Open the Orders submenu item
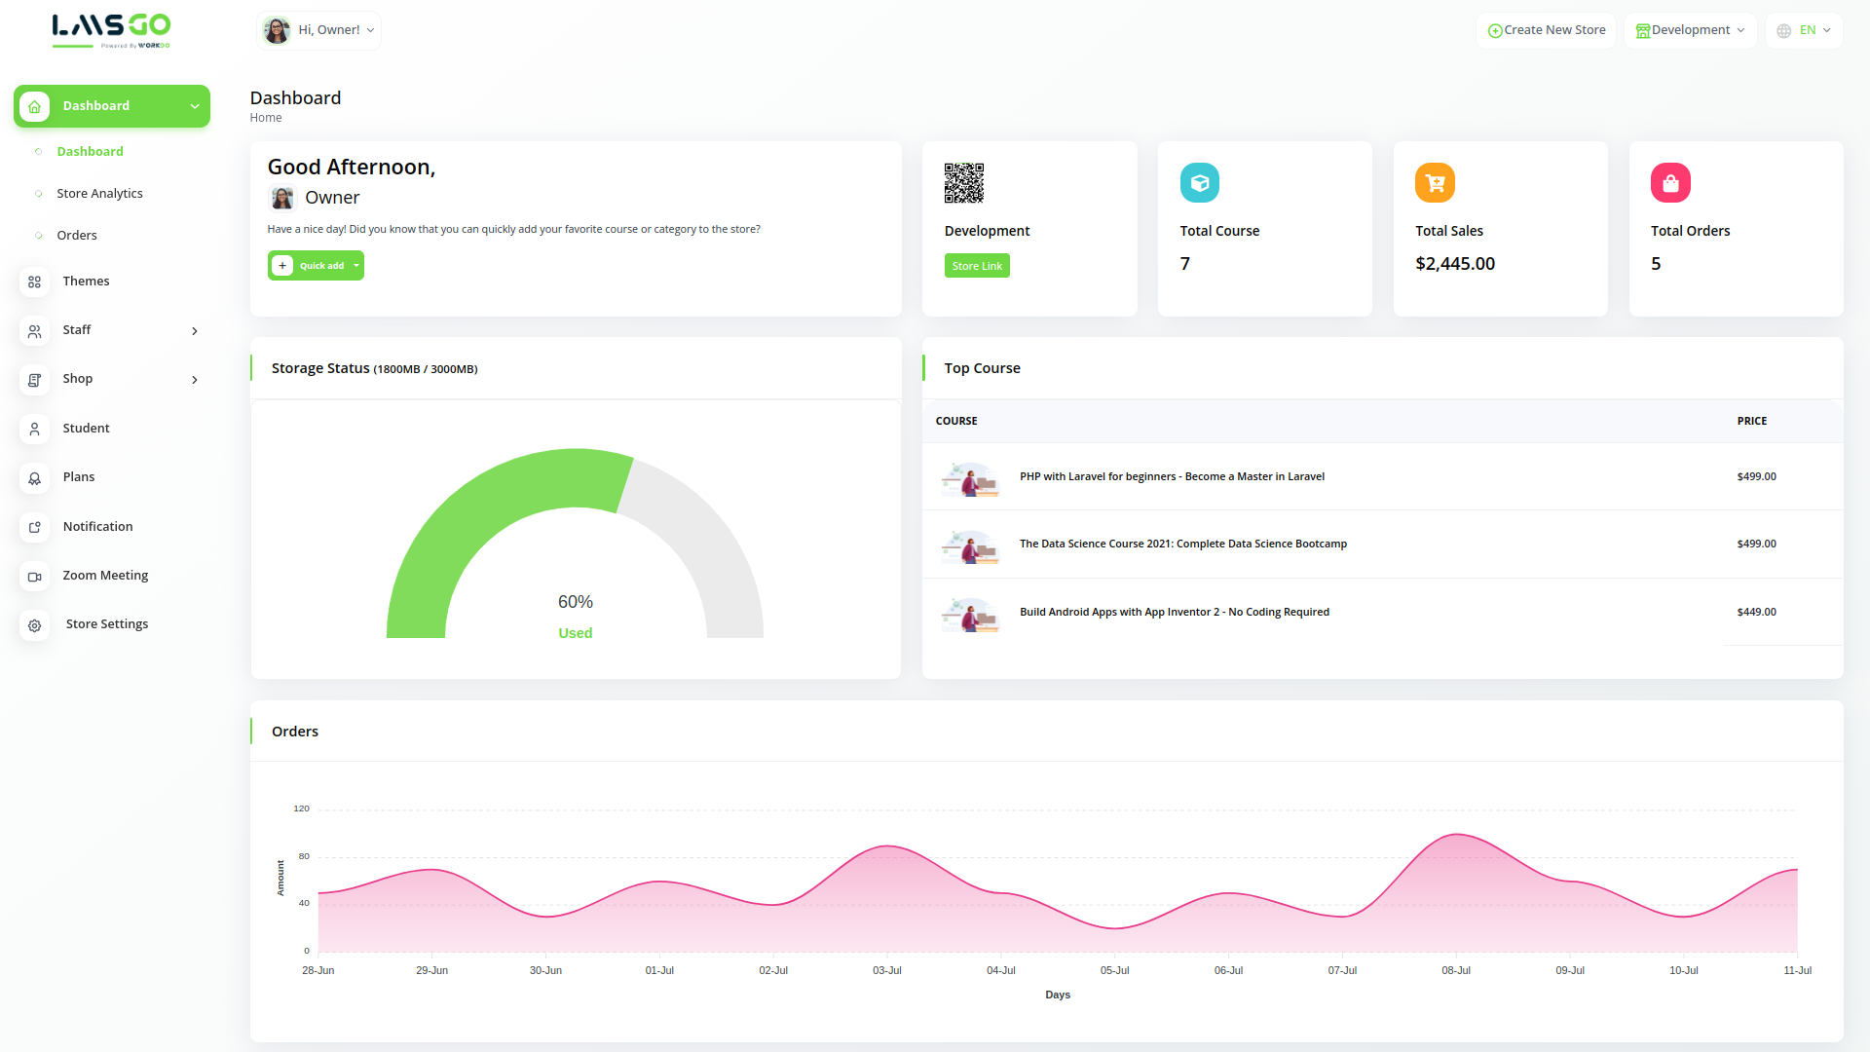The width and height of the screenshot is (1870, 1052). pyautogui.click(x=77, y=236)
